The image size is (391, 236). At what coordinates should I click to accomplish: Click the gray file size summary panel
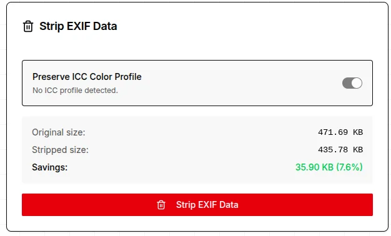[x=197, y=149]
